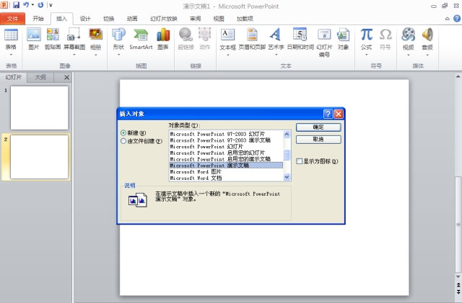Select the 新建 radio button
The image size is (462, 303).
123,133
